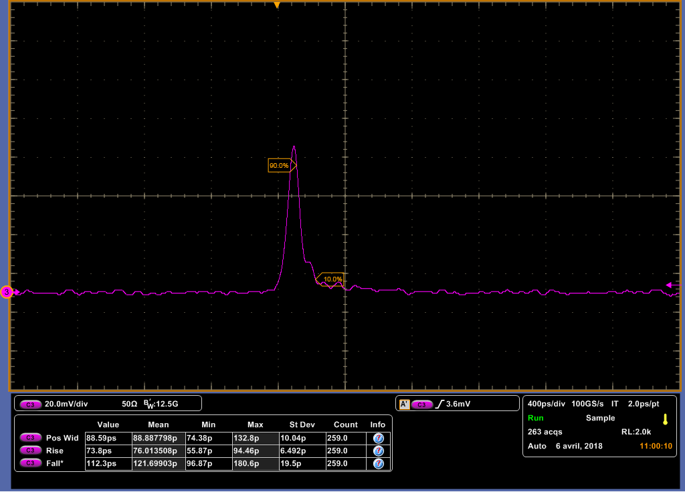
Task: Open the info icon for Rise measurement
Action: click(x=379, y=451)
